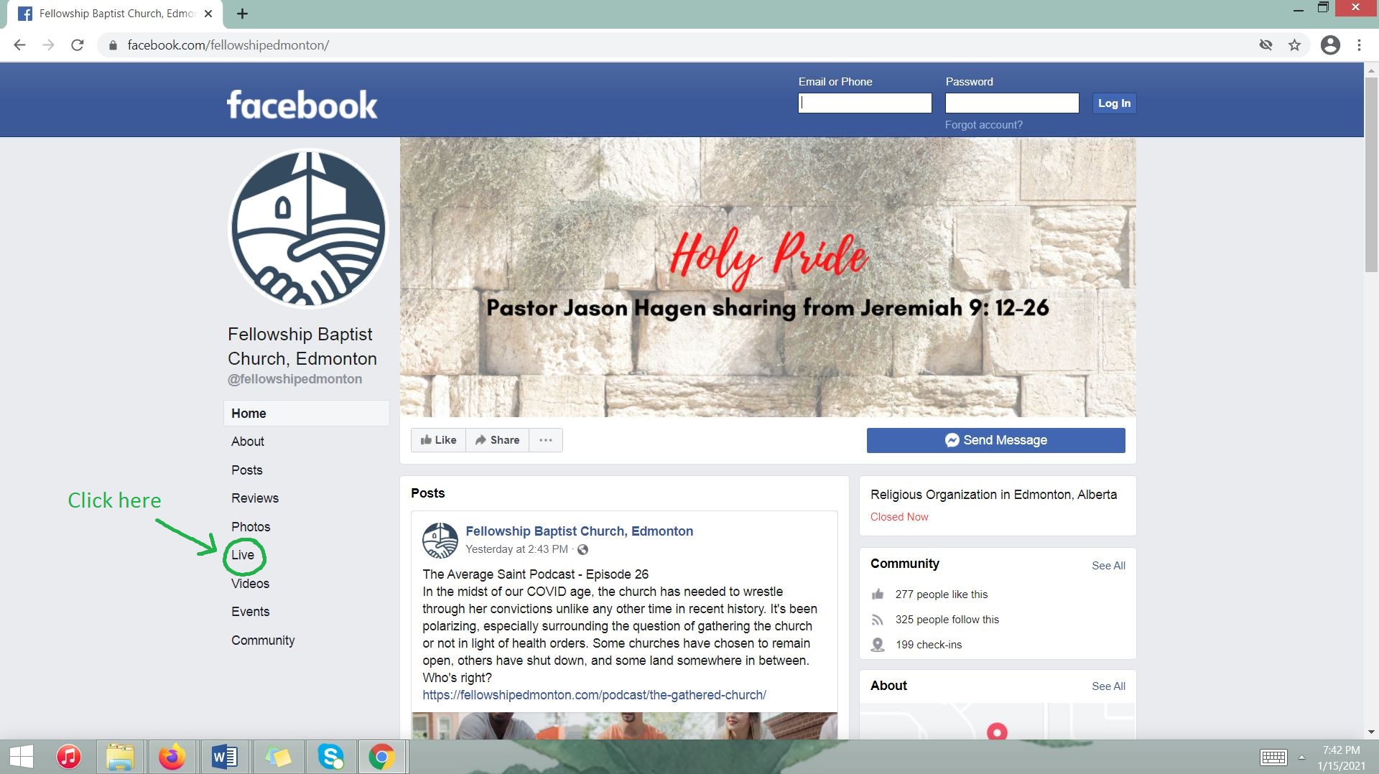Viewport: 1379px width, 774px height.
Task: Click the post author's small avatar
Action: click(440, 541)
